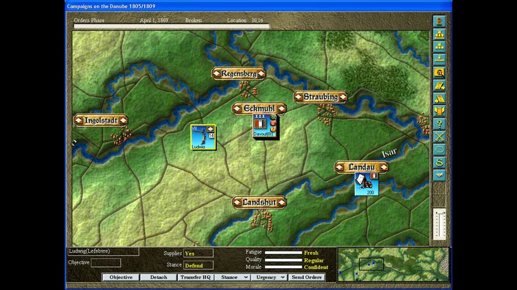The height and width of the screenshot is (290, 517).
Task: Click the Supplies 'Yes' field
Action: coord(198,253)
